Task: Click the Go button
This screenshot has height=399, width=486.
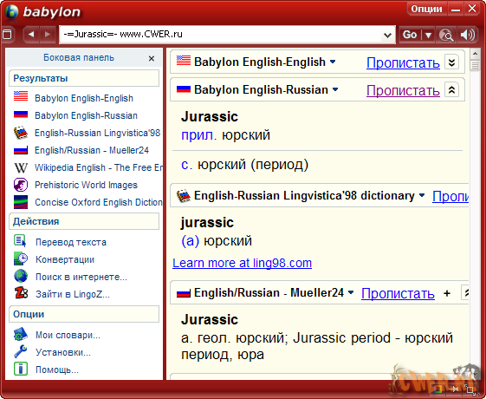Action: pos(410,35)
